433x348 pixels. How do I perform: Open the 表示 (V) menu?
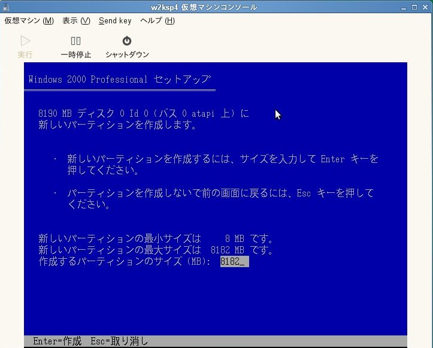[76, 21]
